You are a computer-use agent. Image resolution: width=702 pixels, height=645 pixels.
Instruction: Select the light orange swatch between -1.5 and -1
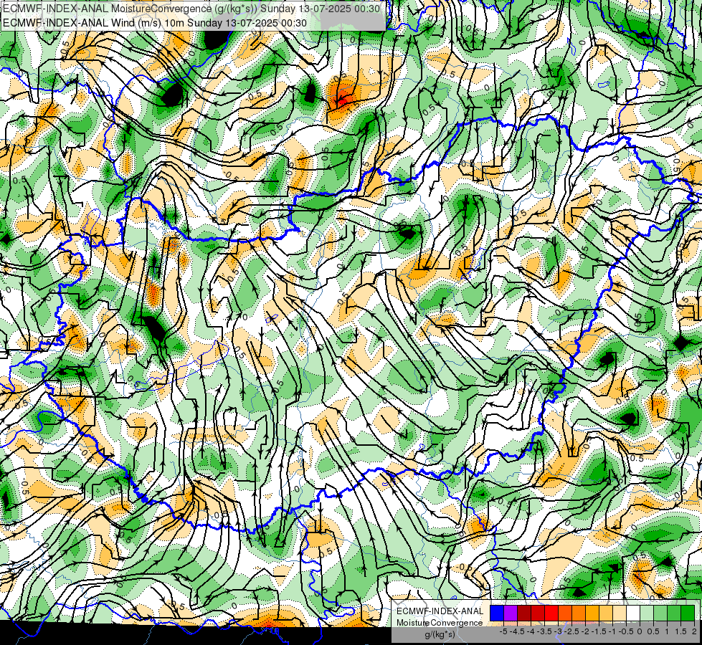point(606,613)
